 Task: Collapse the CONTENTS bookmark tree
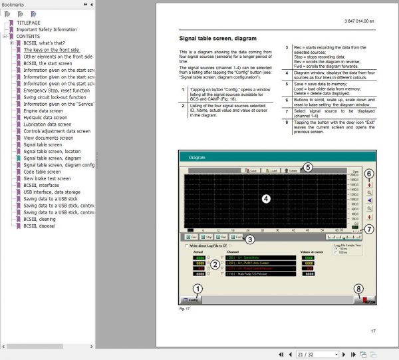pos(5,36)
